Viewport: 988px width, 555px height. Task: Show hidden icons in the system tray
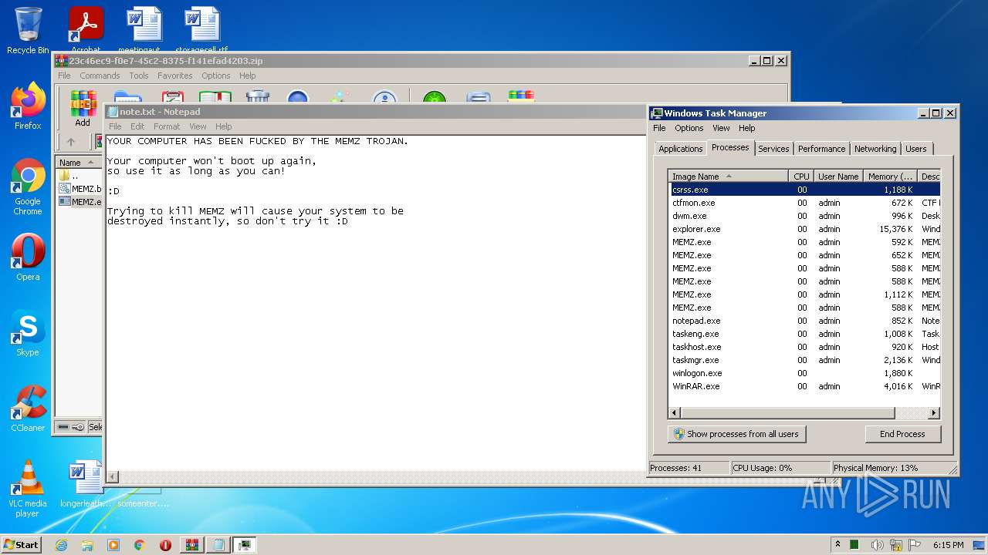pyautogui.click(x=837, y=545)
